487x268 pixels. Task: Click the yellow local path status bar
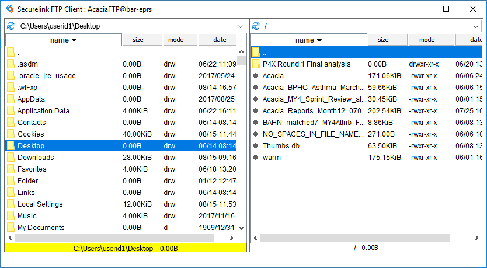[x=125, y=249]
